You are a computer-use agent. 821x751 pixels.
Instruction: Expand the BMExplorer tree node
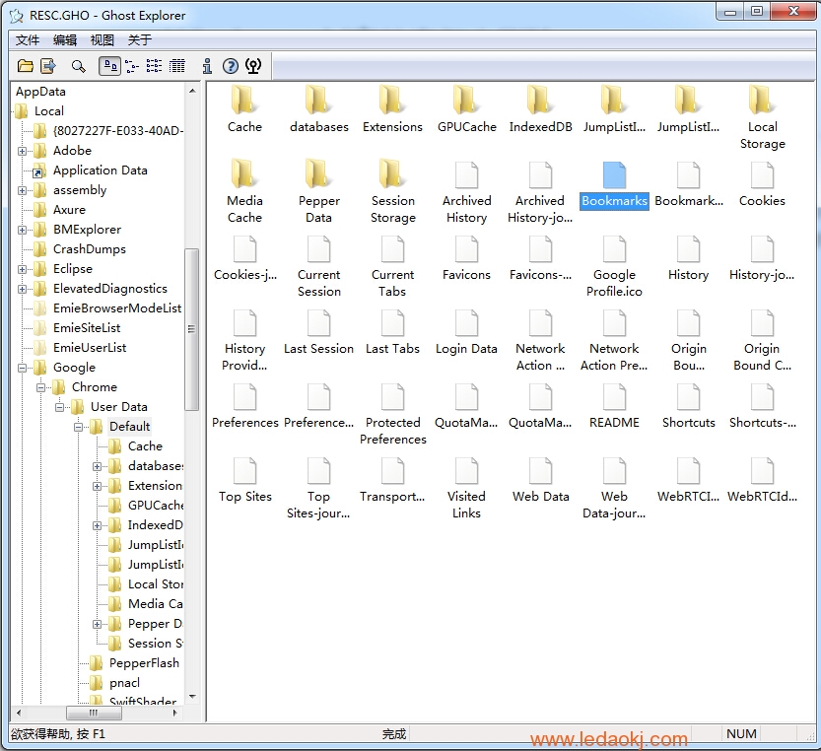(22, 230)
